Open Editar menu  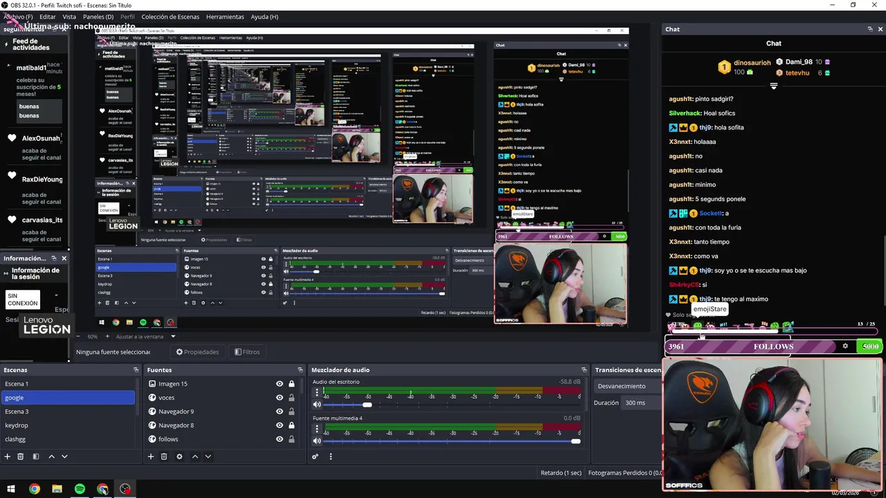tap(48, 17)
